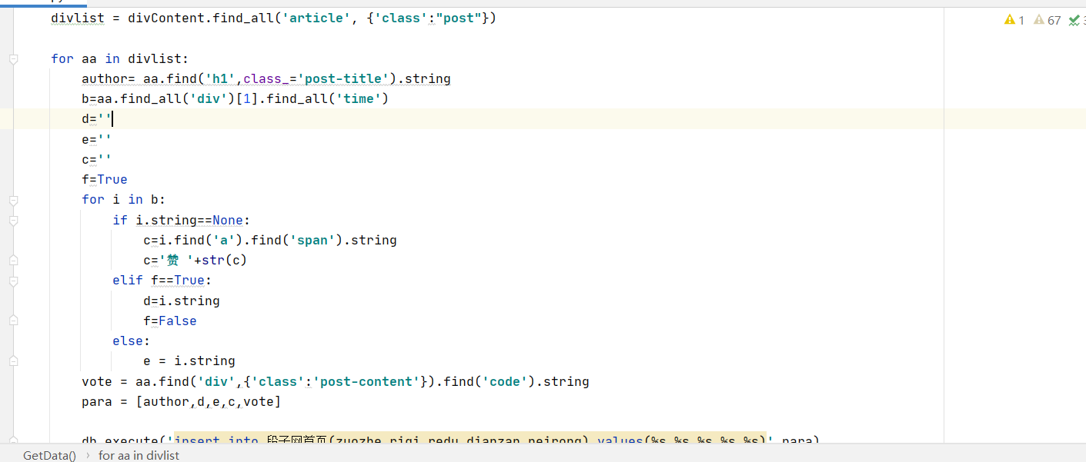1086x462 pixels.
Task: Click the 'vote = aa.find' code line
Action: coord(336,382)
